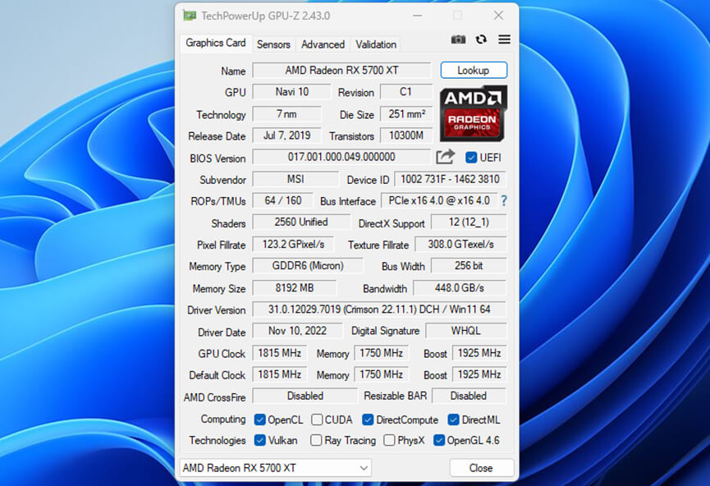Screen dimensions: 710x486
Task: Click the GPU-Z icon in the titlebar
Action: pos(189,15)
